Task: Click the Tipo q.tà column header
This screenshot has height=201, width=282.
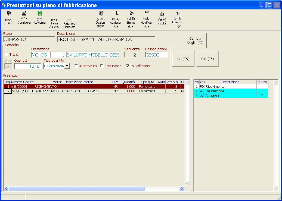Action: pos(147,82)
